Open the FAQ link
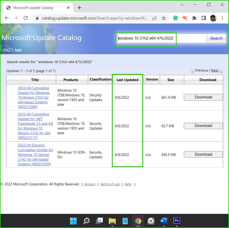 click(7, 50)
